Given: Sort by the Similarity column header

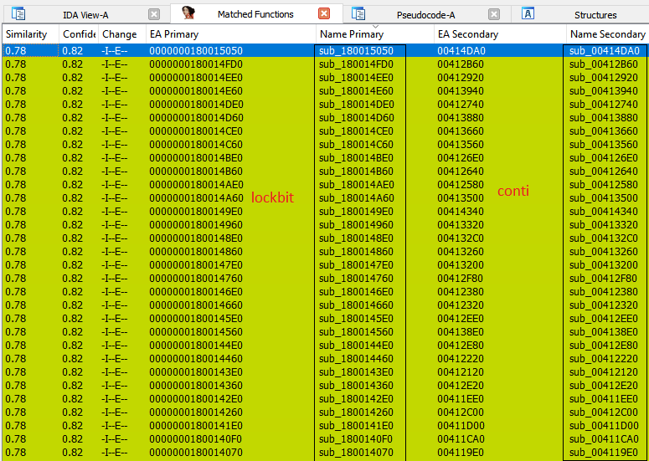Looking at the screenshot, I should click(x=30, y=34).
